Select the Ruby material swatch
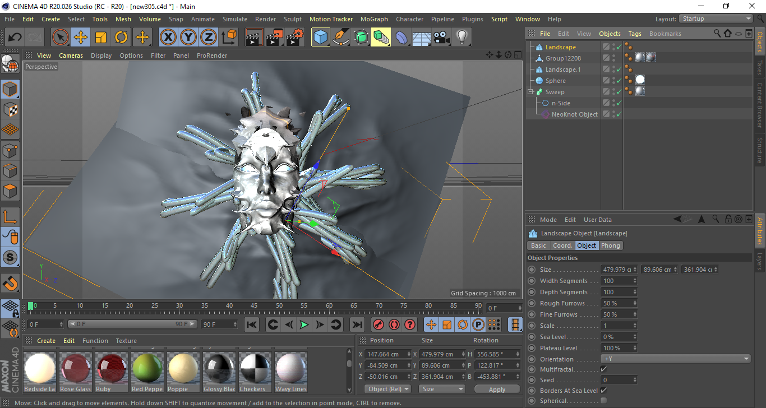The height and width of the screenshot is (408, 766). pos(111,372)
